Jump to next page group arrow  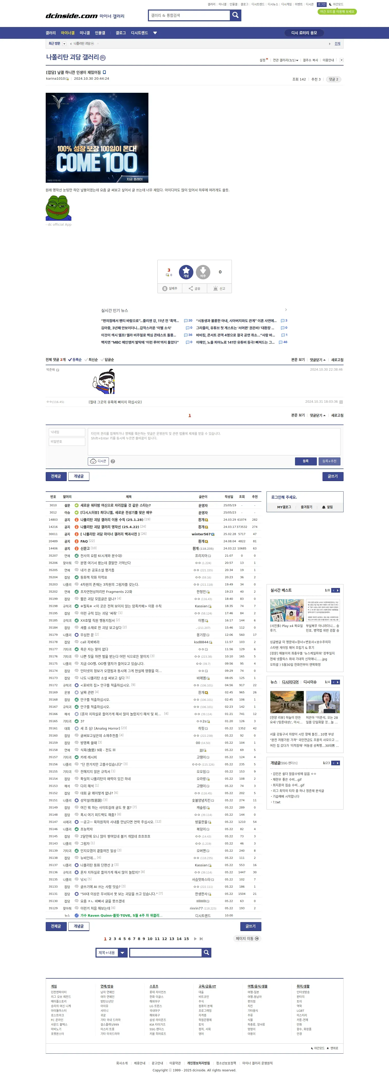coord(195,939)
